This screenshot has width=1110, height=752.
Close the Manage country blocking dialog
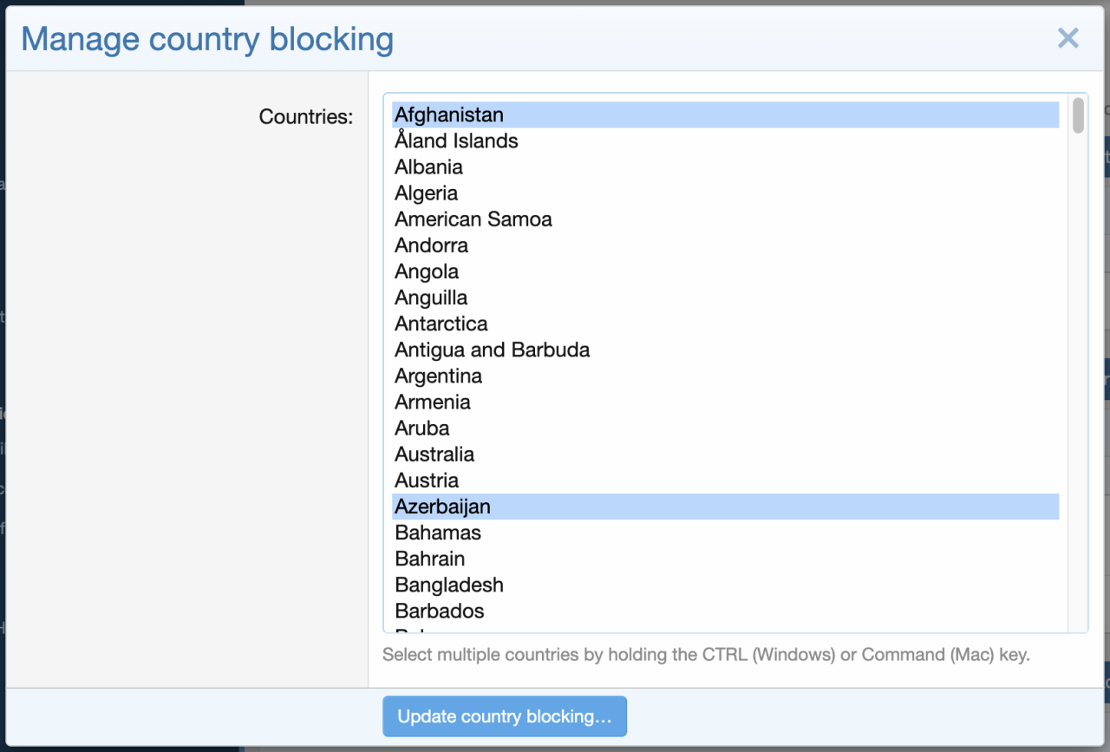pos(1068,38)
